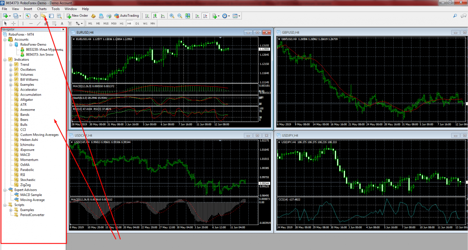
Task: Select the Stochastic indicator
Action: (x=28, y=180)
